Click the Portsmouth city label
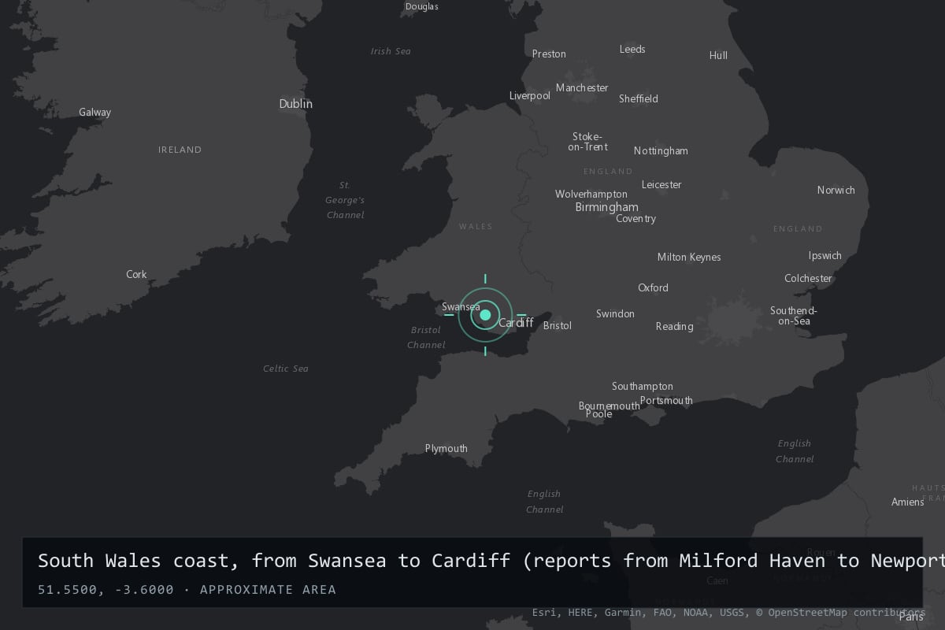Image resolution: width=945 pixels, height=630 pixels. coord(666,400)
